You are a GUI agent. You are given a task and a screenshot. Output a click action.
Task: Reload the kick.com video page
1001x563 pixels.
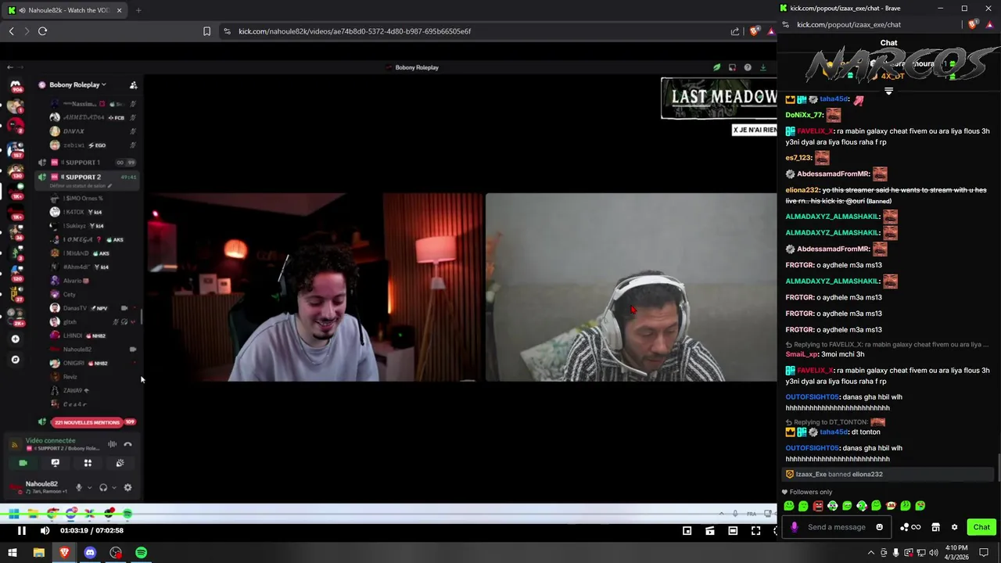42,31
